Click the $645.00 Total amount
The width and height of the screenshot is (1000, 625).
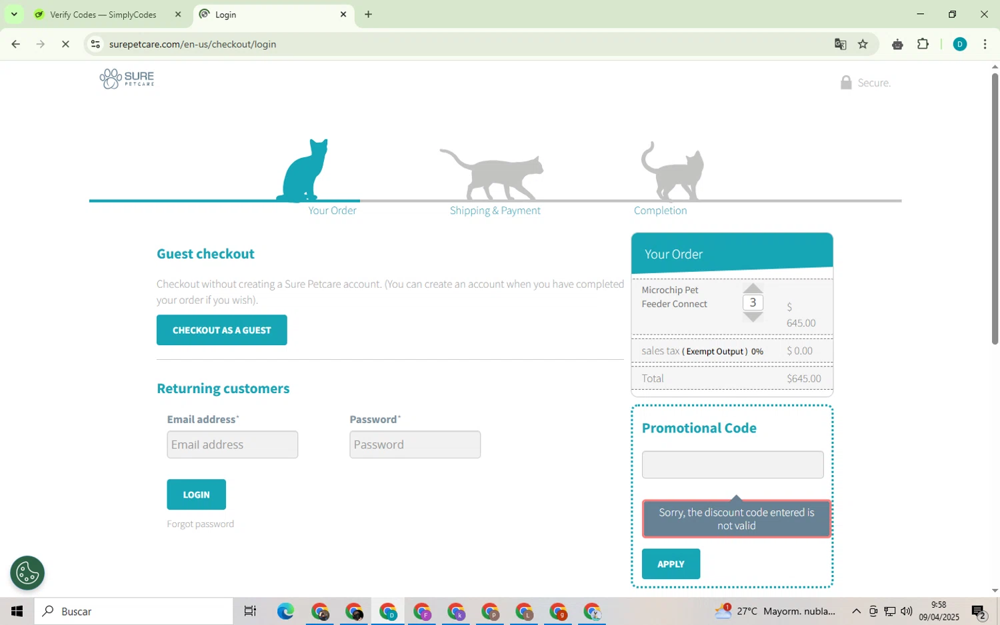[803, 378]
